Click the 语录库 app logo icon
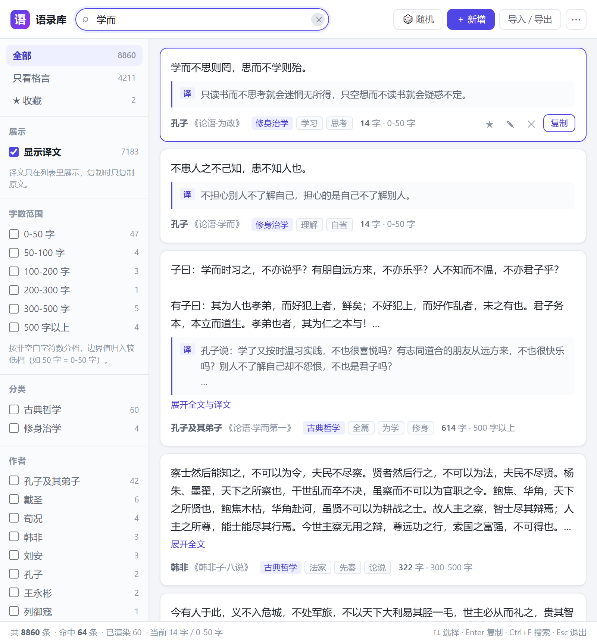This screenshot has height=642, width=597. click(20, 19)
